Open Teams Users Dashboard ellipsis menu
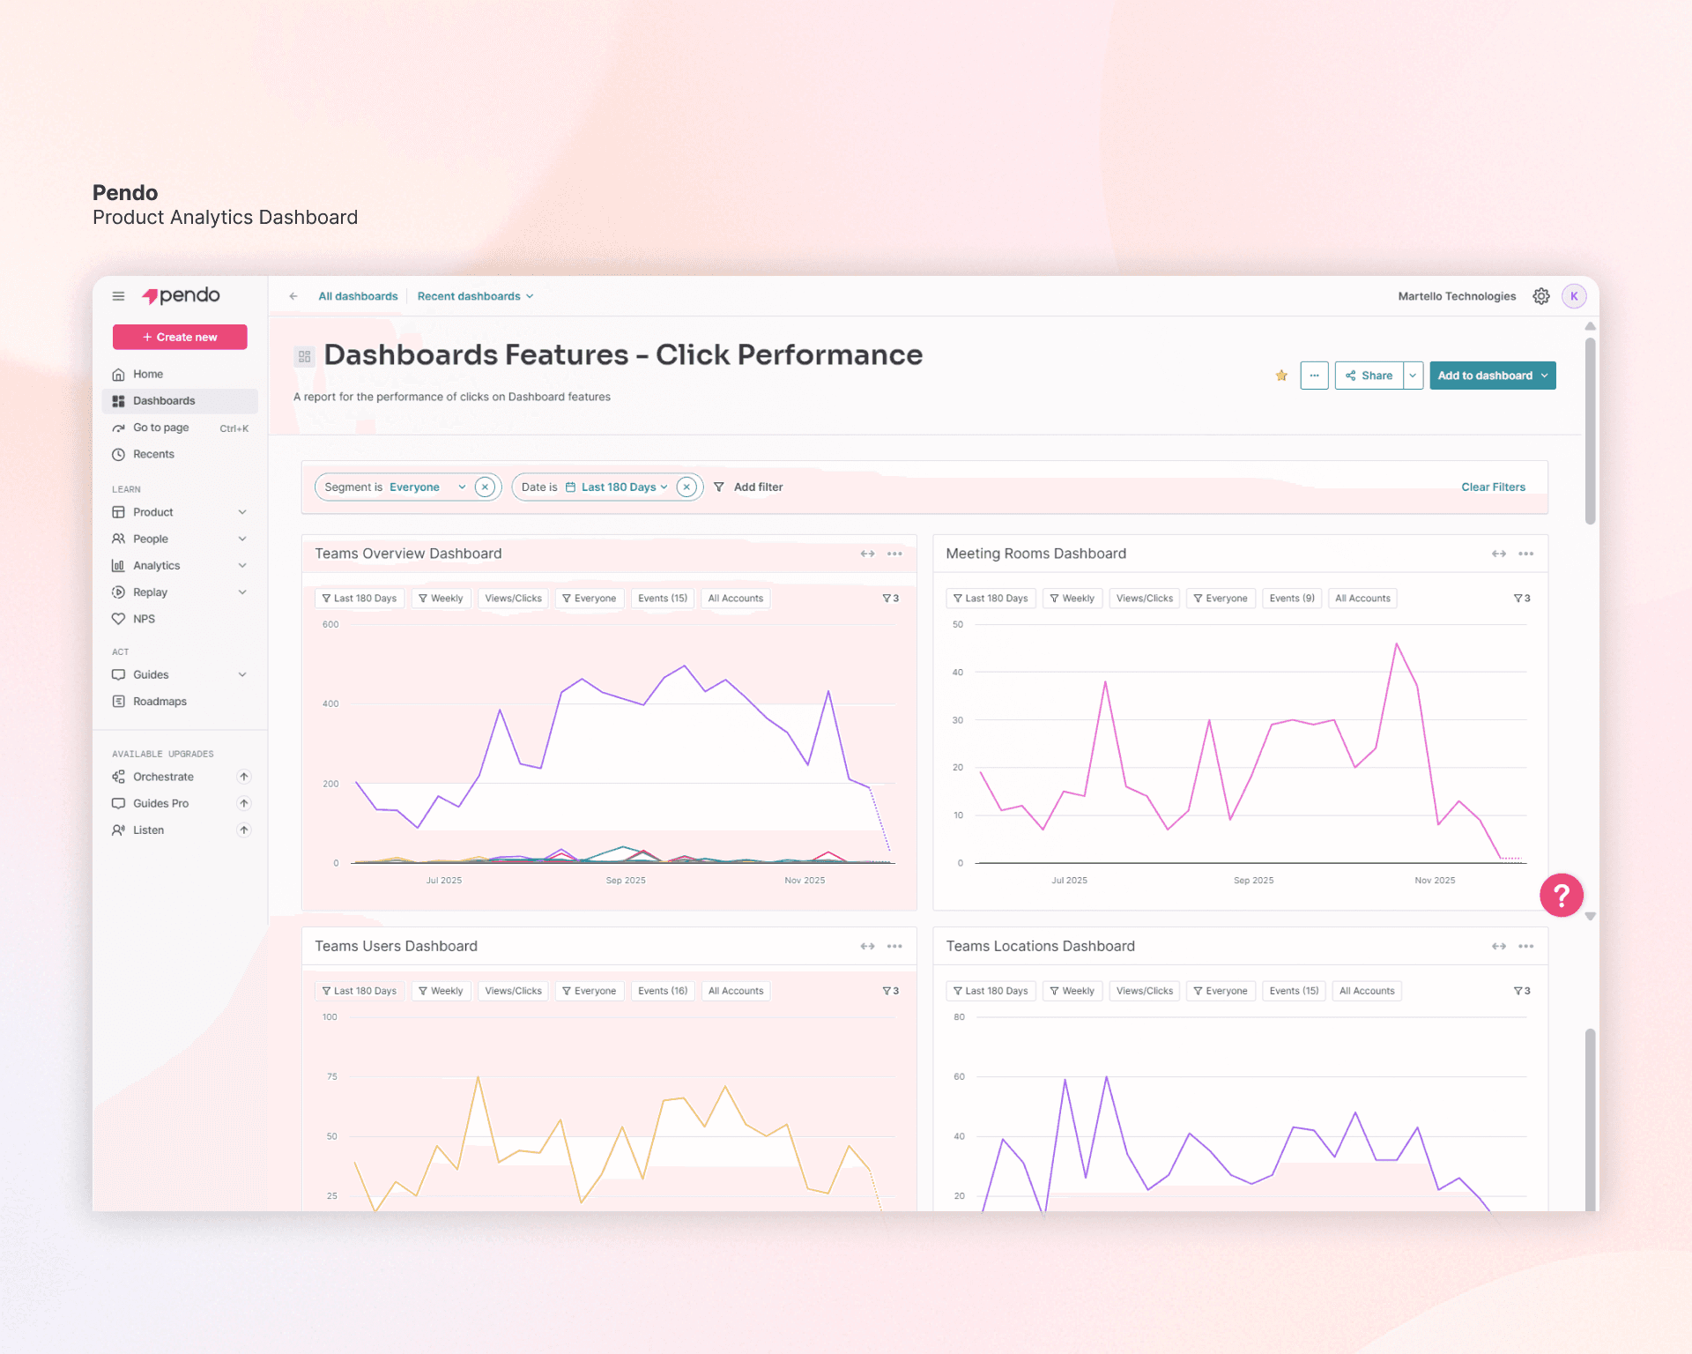1692x1354 pixels. (x=894, y=946)
